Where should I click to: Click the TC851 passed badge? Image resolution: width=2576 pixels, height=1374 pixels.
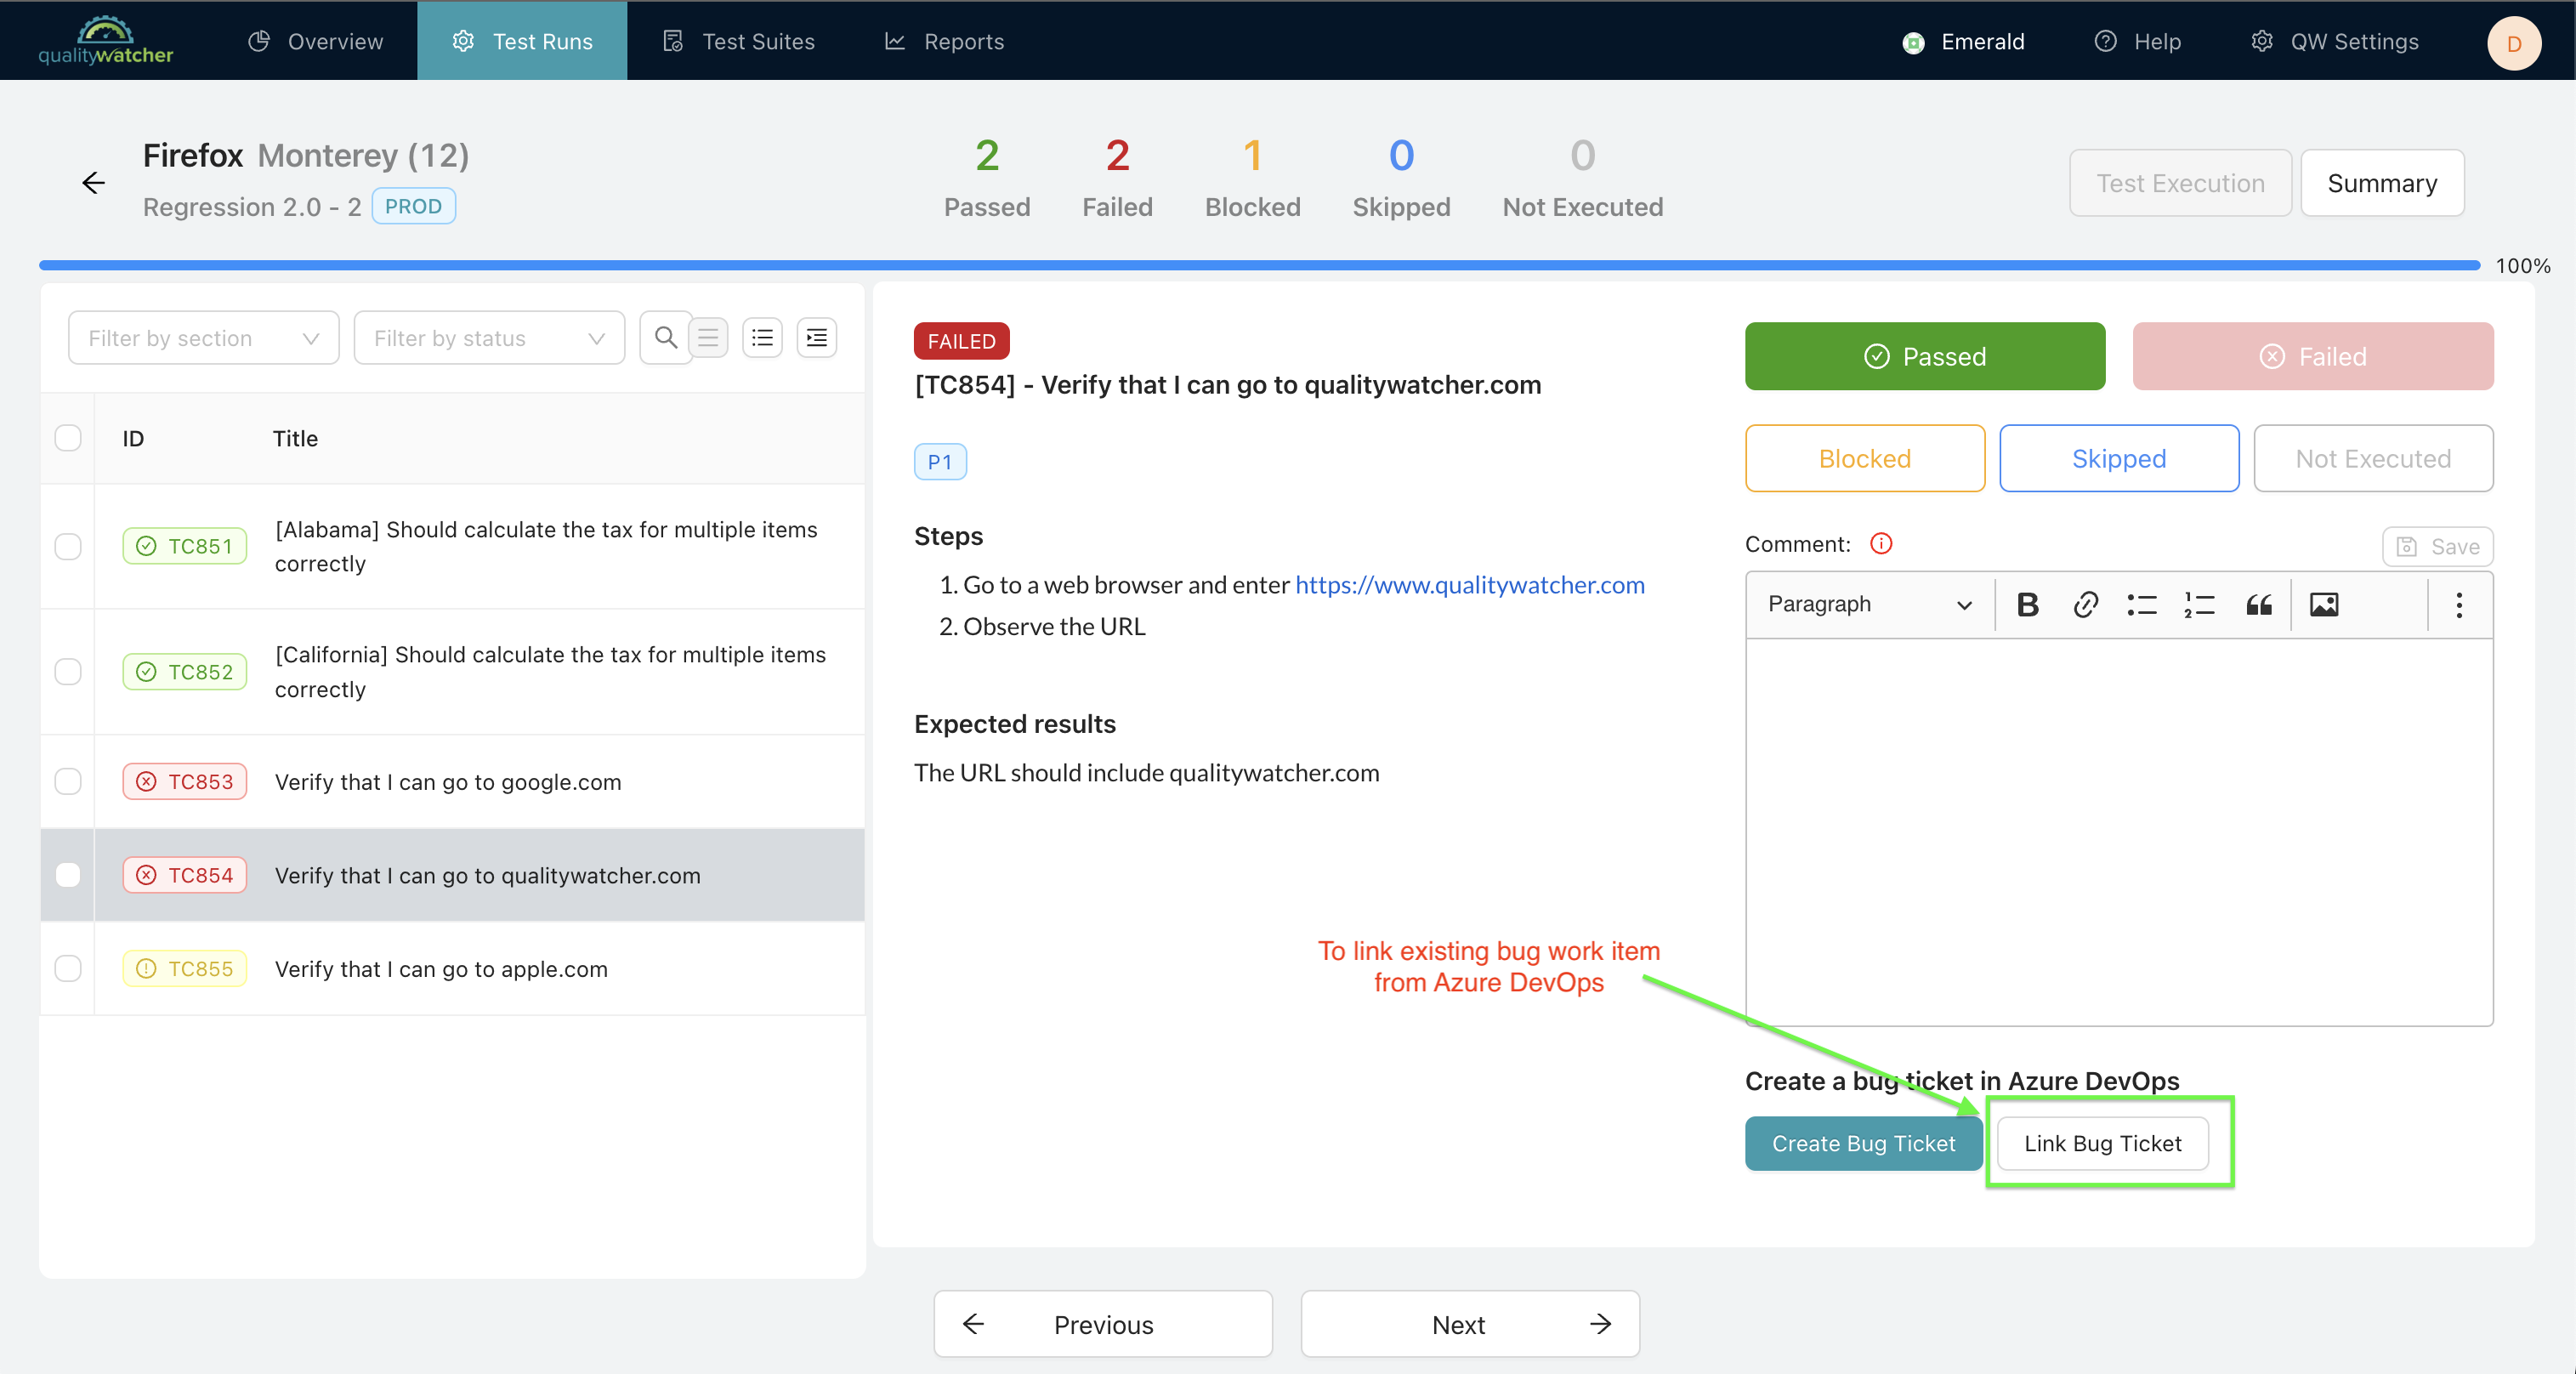point(185,546)
